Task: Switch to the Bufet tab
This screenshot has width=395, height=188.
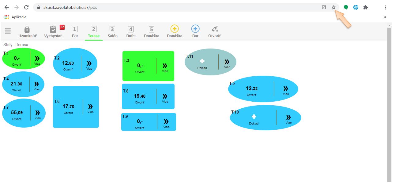Action: [x=131, y=32]
